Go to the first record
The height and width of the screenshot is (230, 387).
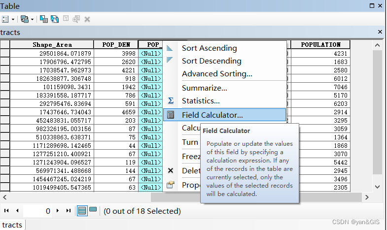[7, 211]
